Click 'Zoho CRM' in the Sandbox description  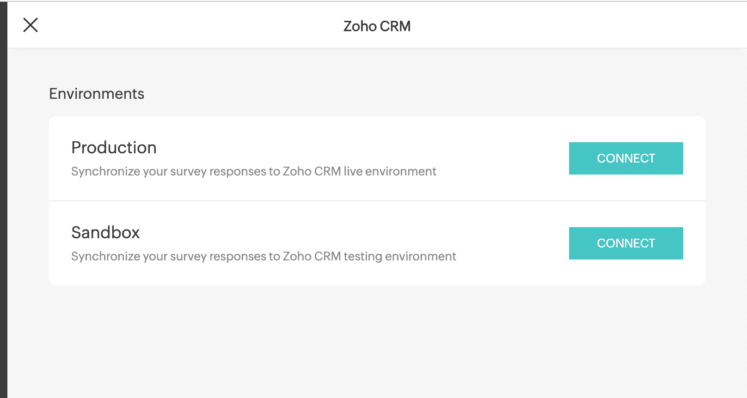[312, 256]
